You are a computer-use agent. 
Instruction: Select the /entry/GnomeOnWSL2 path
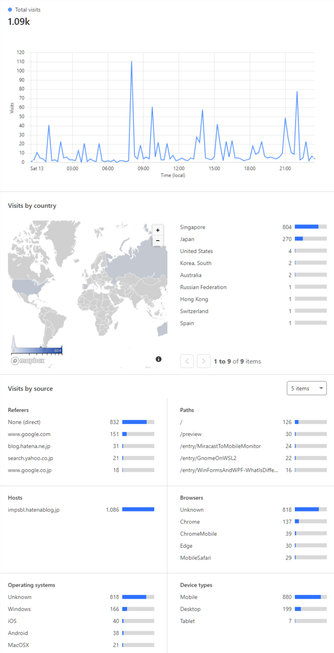[x=254, y=458]
